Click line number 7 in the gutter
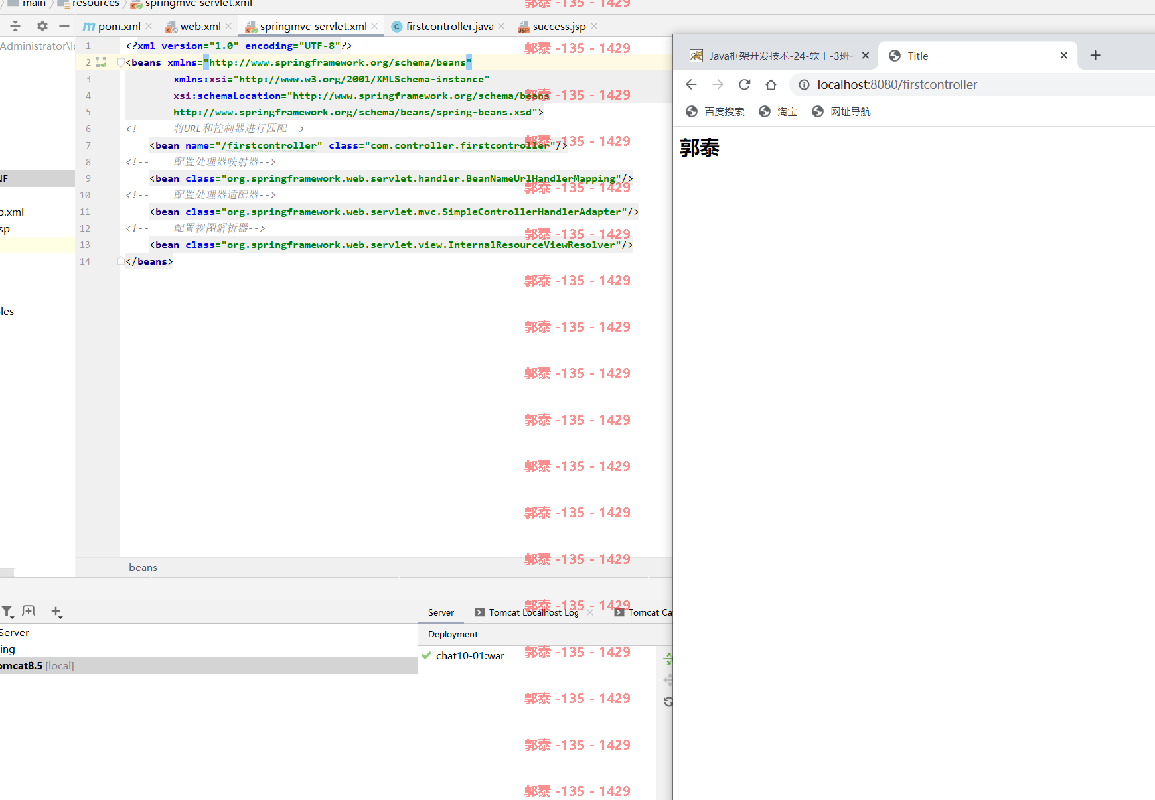The width and height of the screenshot is (1155, 800). click(x=88, y=145)
